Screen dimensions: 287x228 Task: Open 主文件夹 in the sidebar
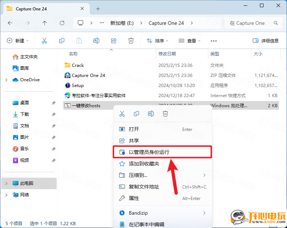tap(25, 57)
